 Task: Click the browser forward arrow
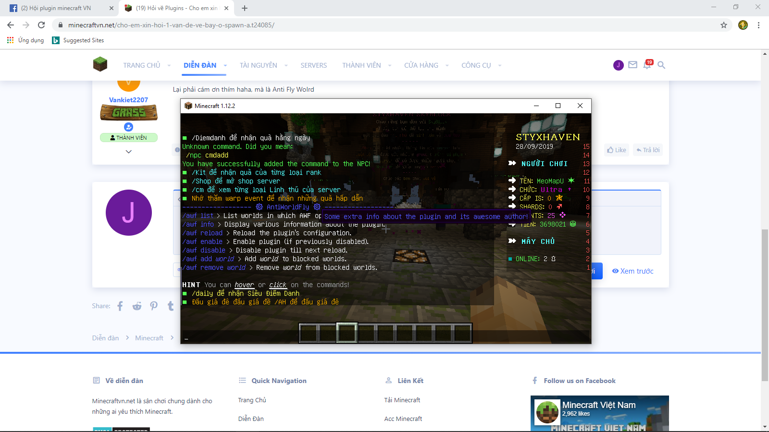click(26, 25)
